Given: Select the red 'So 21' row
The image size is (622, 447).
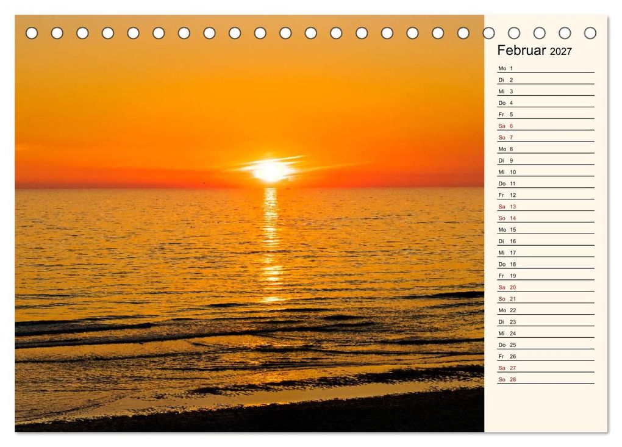Looking at the screenshot, I should pos(545,298).
